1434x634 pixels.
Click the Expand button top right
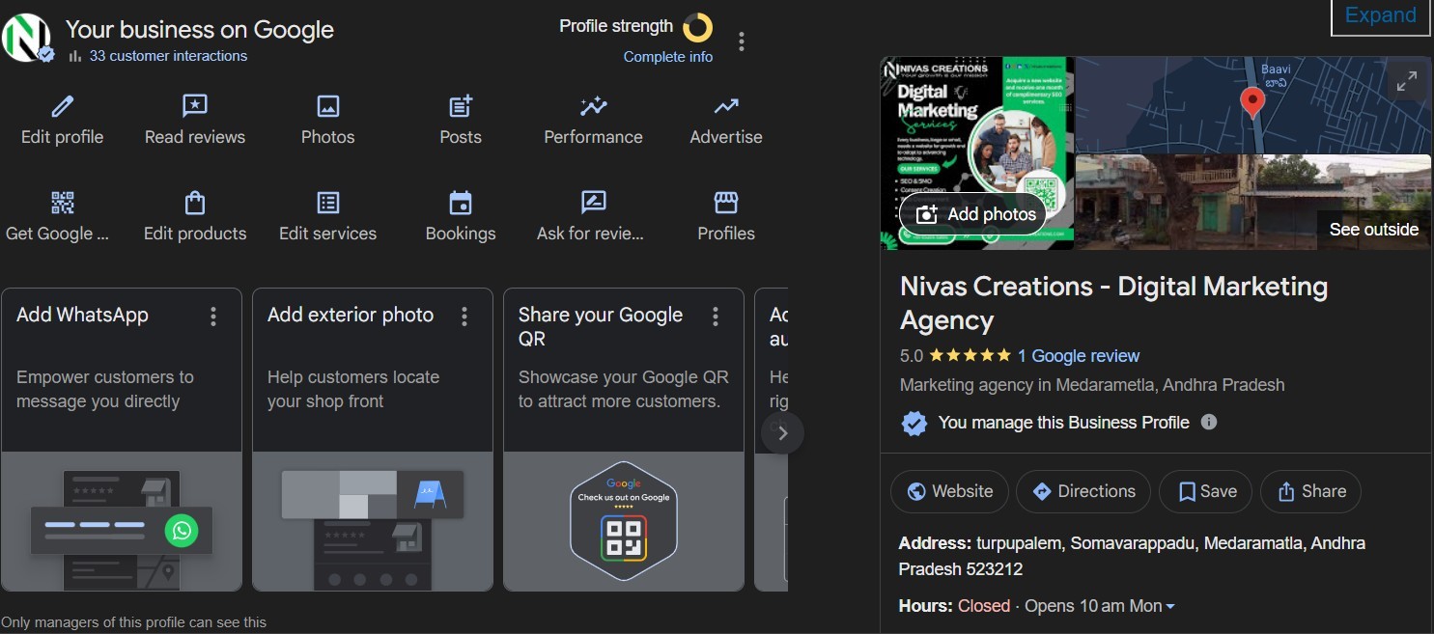click(x=1380, y=14)
